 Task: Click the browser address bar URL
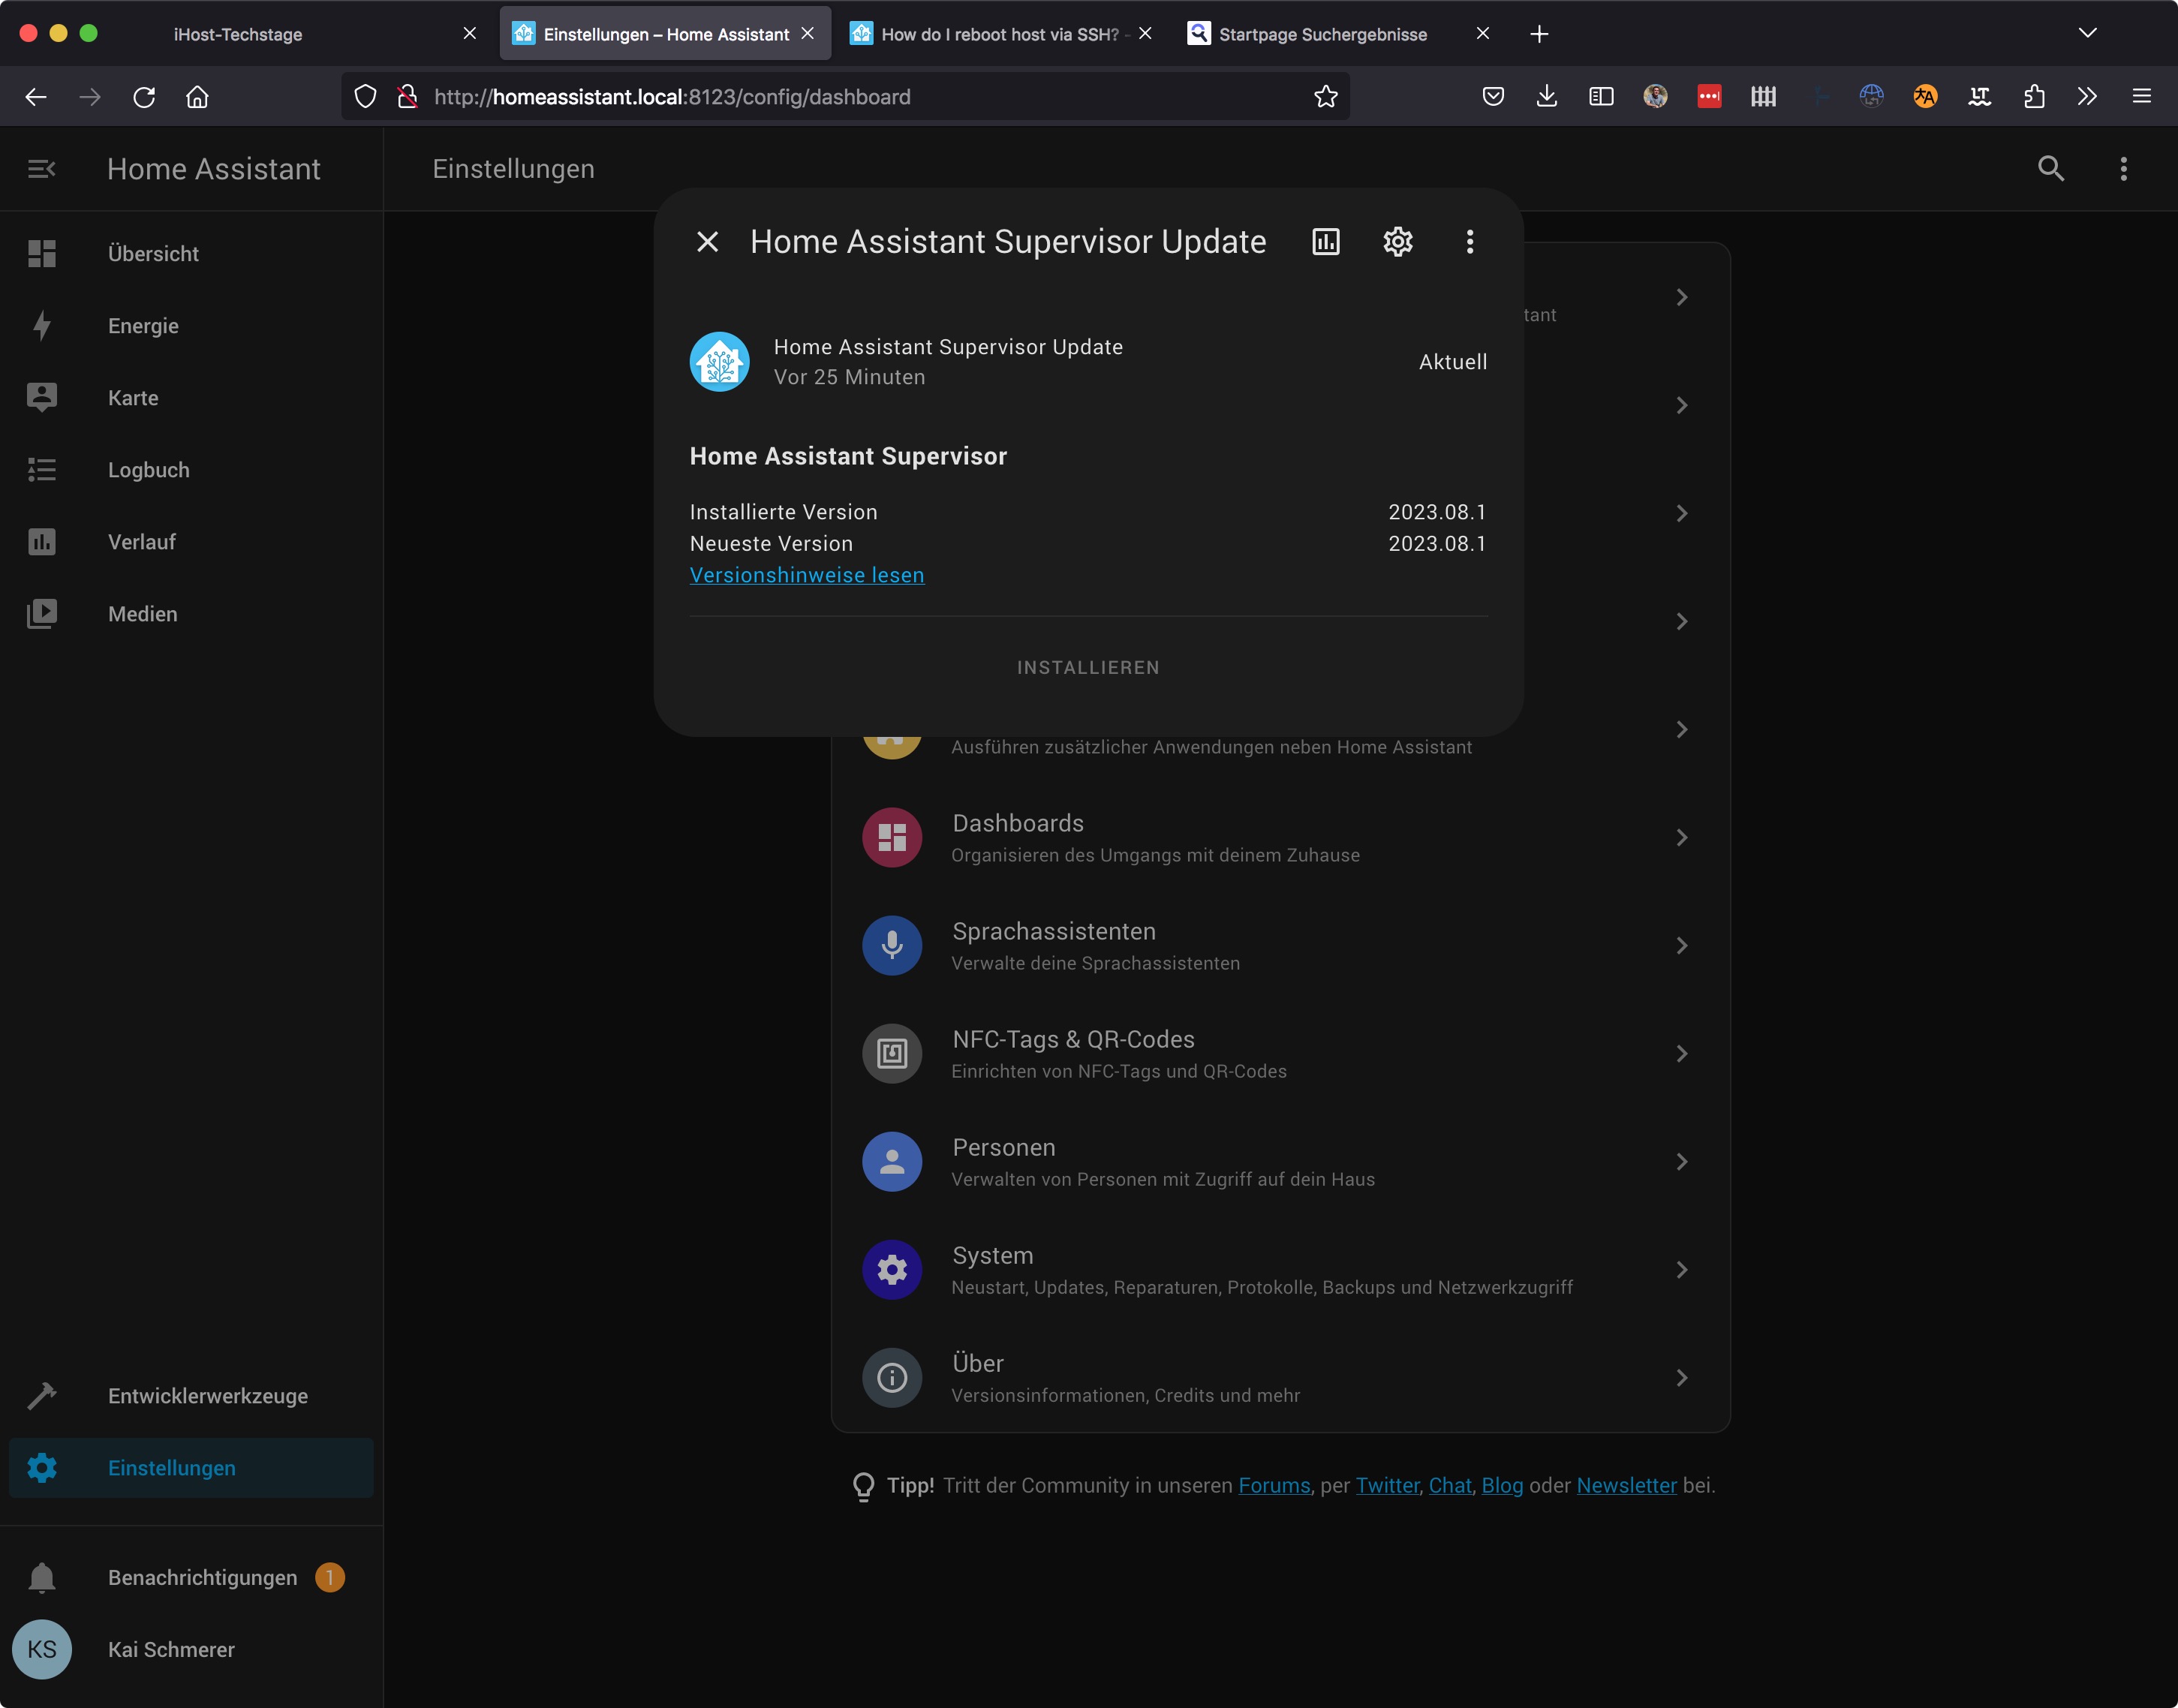click(x=672, y=97)
